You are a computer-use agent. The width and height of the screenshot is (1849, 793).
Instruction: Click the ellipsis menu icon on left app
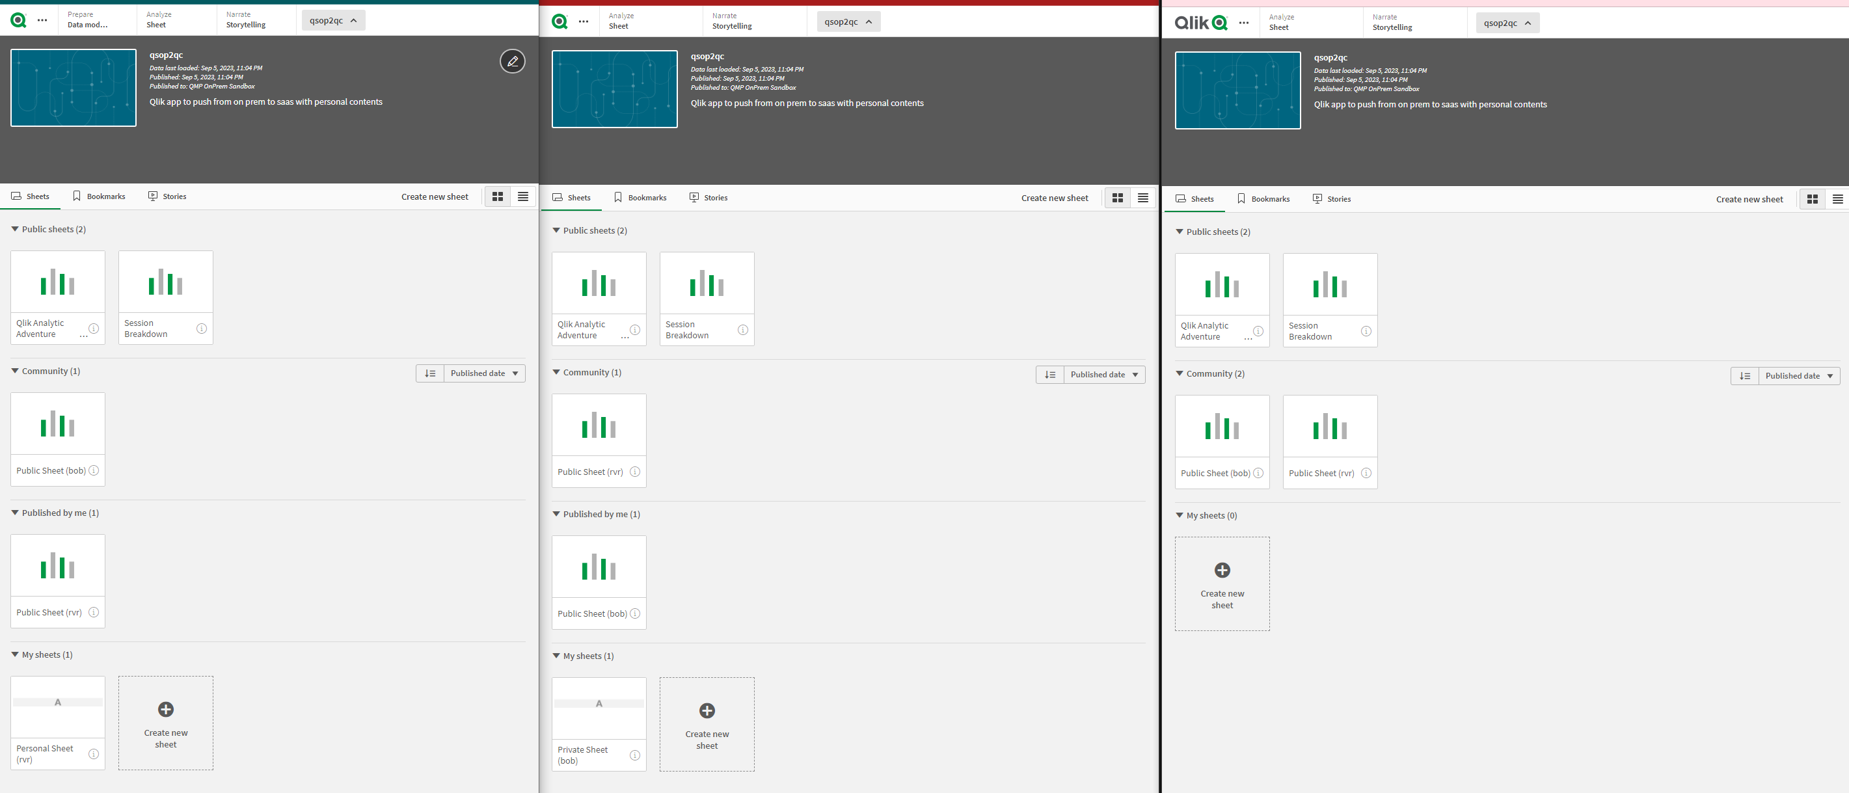[x=41, y=20]
